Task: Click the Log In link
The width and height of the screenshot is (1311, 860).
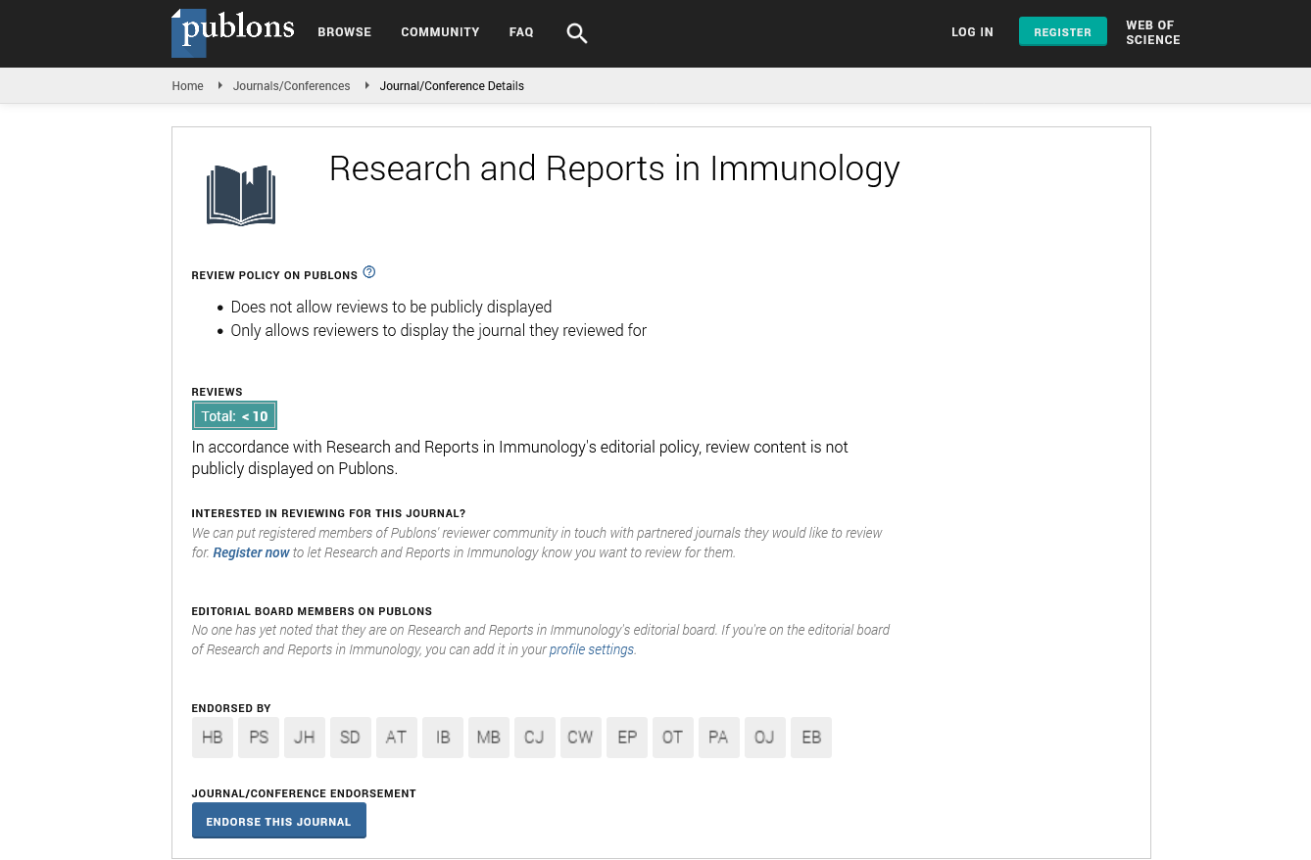Action: click(x=972, y=32)
